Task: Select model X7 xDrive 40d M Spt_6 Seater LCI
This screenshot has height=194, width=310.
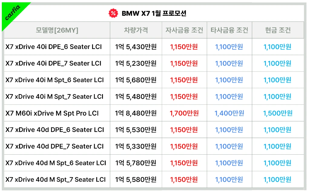Action: pyautogui.click(x=56, y=163)
